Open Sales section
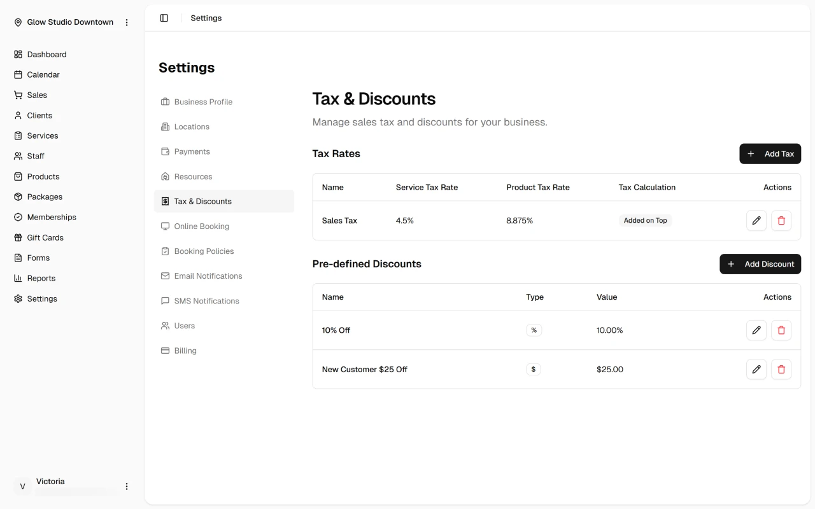This screenshot has height=509, width=815. [x=72, y=95]
